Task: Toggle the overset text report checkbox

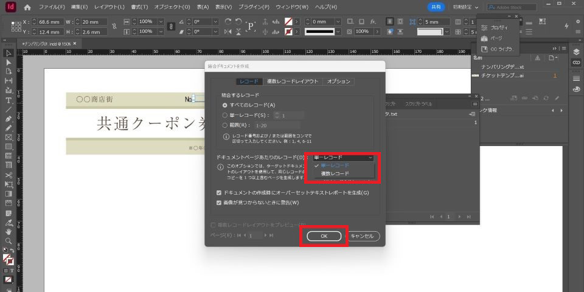Action: (x=220, y=193)
